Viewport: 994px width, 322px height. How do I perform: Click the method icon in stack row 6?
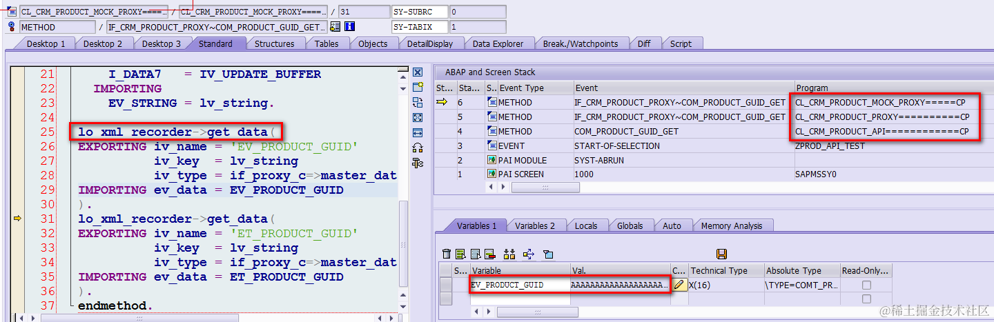pyautogui.click(x=491, y=102)
